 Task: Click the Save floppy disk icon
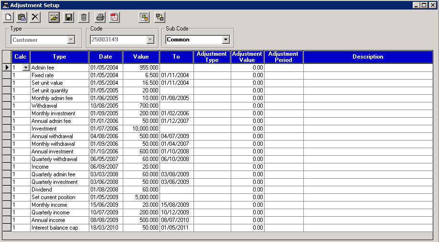(x=69, y=17)
